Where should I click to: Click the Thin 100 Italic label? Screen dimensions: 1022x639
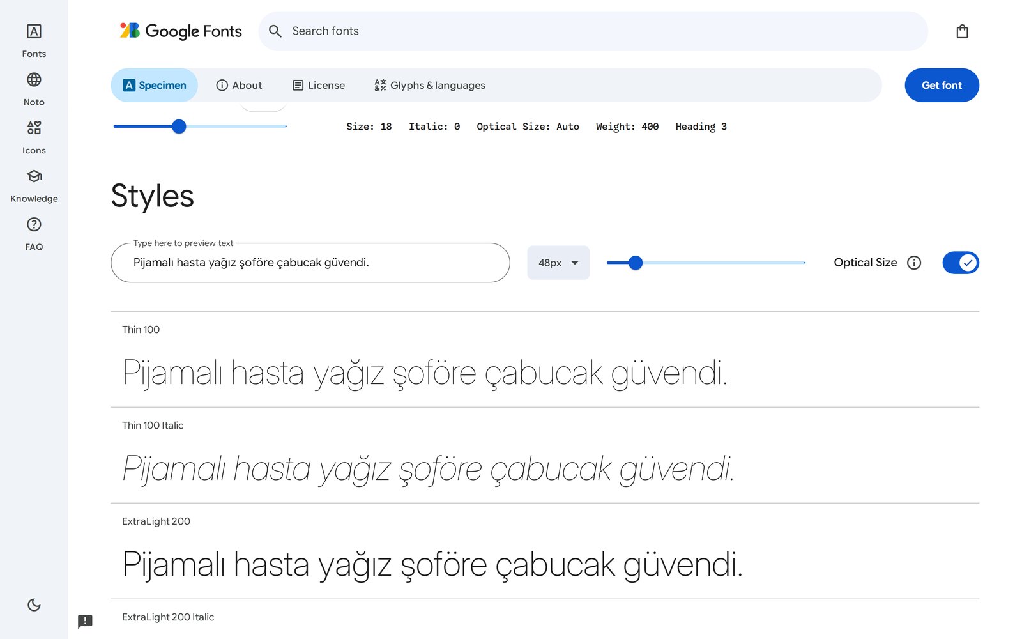point(153,426)
